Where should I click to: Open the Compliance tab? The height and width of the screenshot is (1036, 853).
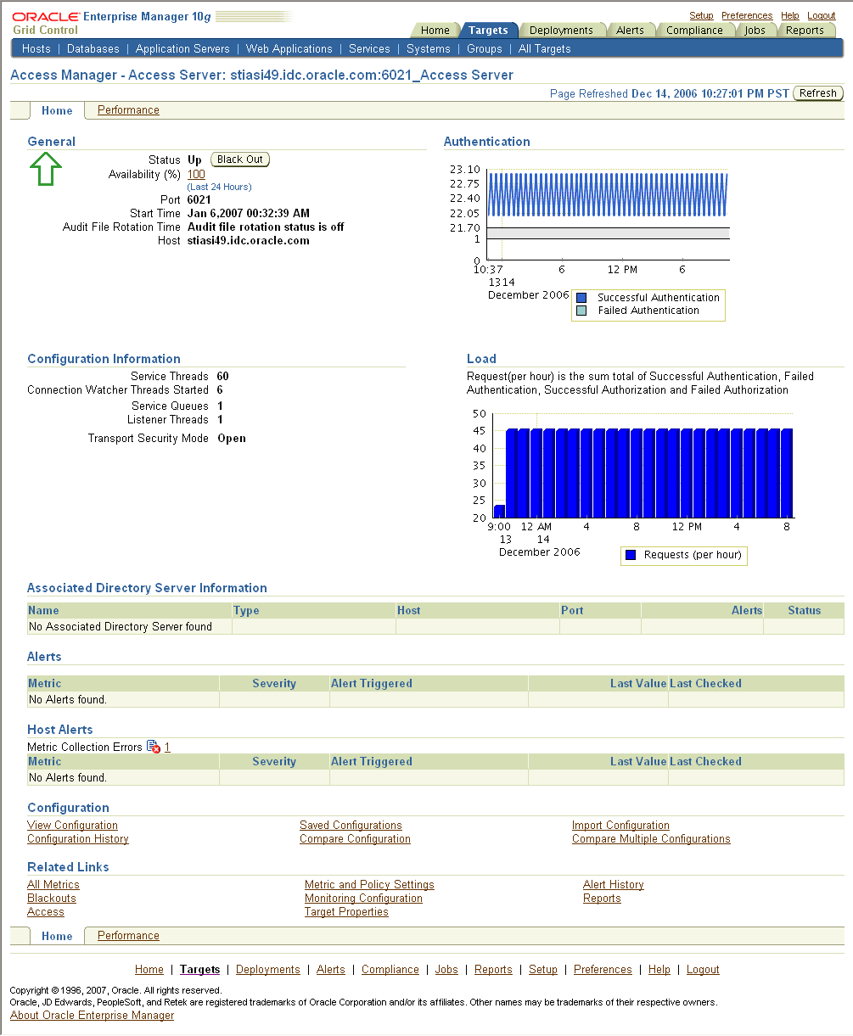coord(695,29)
